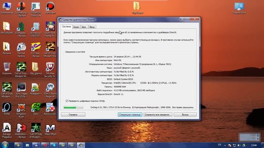
Task: Launch Don't Starve from desktop
Action: point(50,90)
